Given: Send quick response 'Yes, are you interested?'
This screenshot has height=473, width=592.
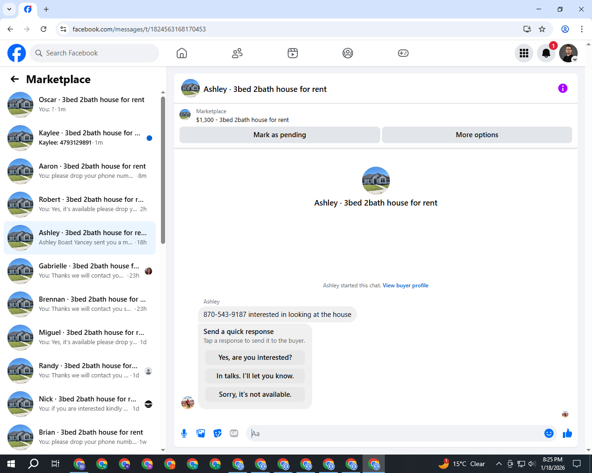Looking at the screenshot, I should [255, 358].
